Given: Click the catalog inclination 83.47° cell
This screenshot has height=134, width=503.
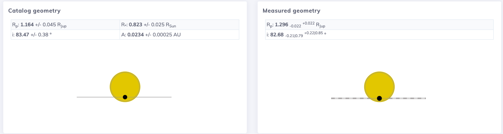Looking at the screenshot, I should click(65, 35).
